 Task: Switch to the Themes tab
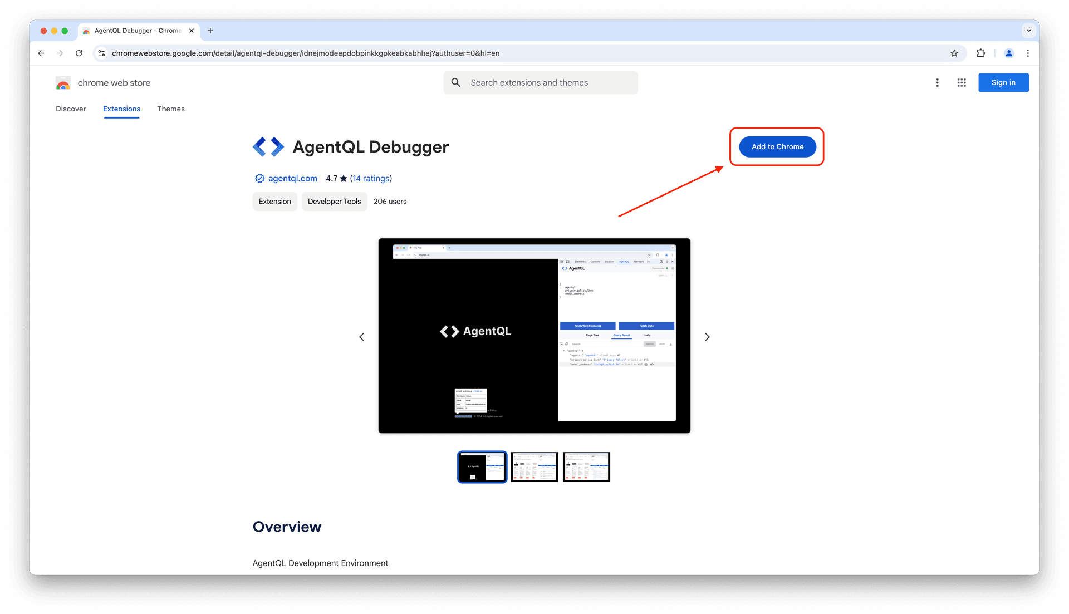click(x=170, y=109)
